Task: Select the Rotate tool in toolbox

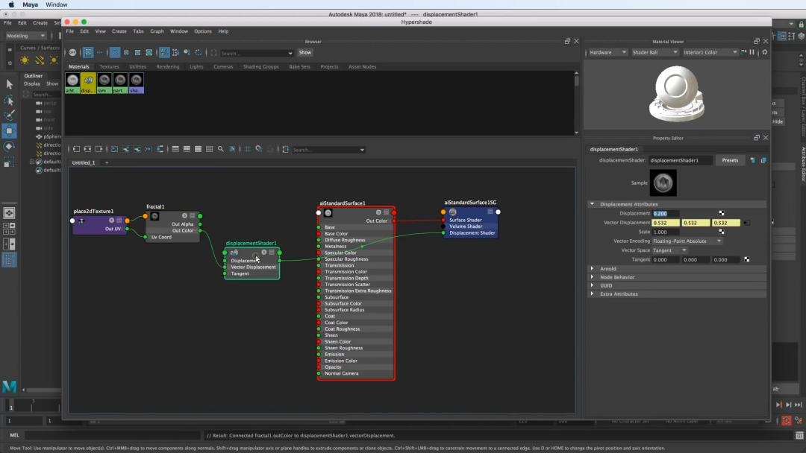Action: tap(9, 147)
